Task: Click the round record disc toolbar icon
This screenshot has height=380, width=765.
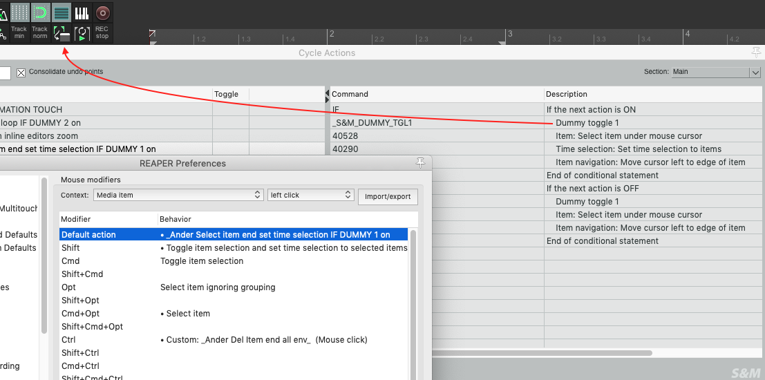Action: click(x=102, y=12)
